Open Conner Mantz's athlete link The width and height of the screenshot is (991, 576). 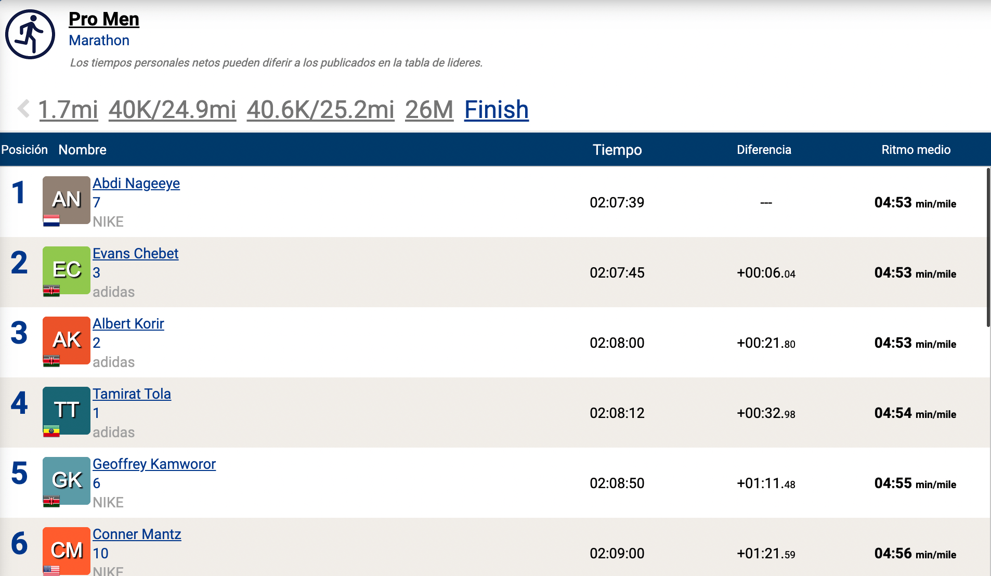click(x=137, y=534)
